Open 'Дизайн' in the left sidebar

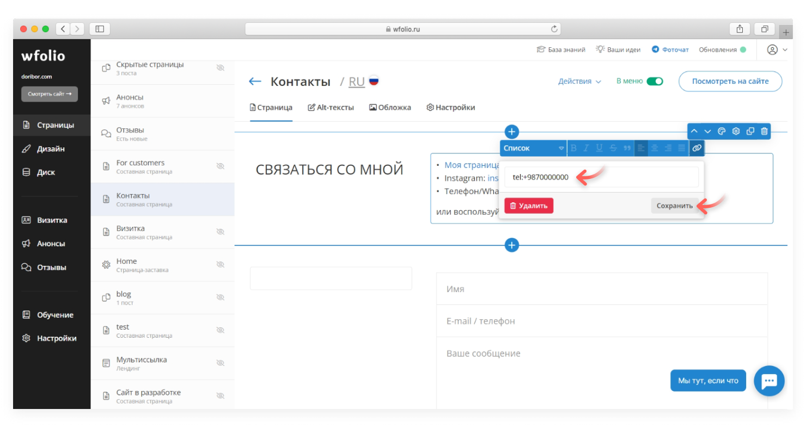tap(51, 148)
